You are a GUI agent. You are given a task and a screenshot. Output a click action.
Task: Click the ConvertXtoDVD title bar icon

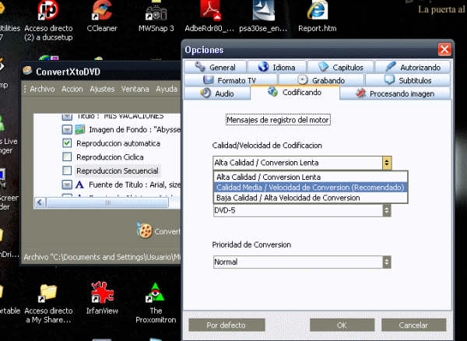pyautogui.click(x=28, y=71)
